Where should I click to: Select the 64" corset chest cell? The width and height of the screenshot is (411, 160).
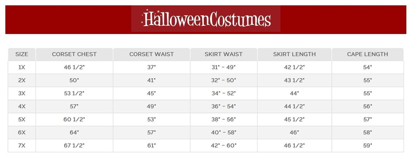[x=74, y=133]
